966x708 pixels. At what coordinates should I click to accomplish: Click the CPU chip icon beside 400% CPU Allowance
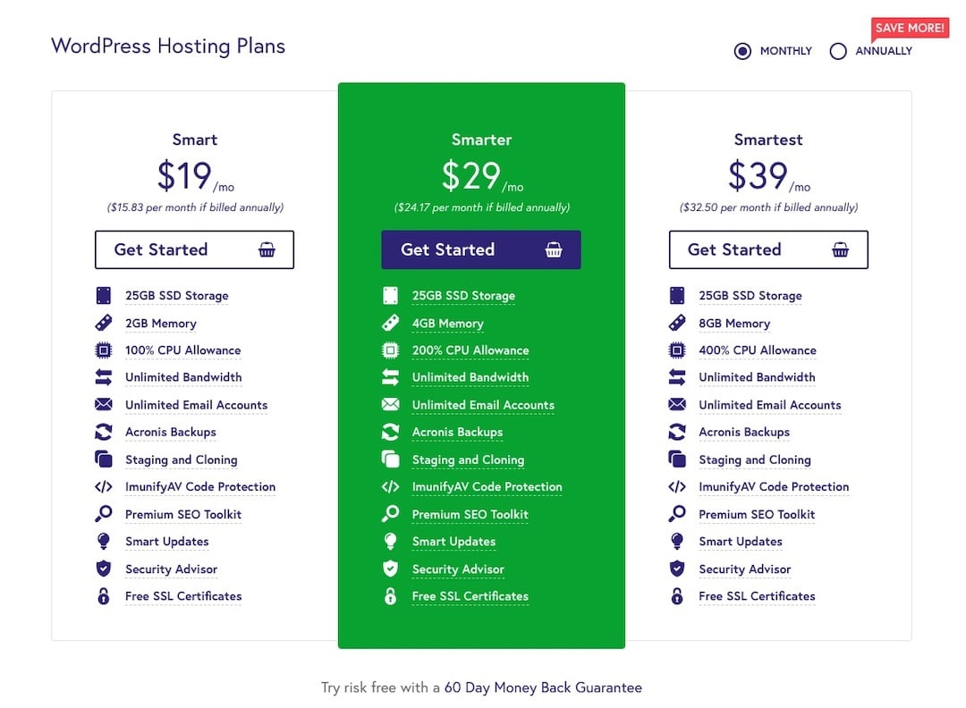(x=677, y=350)
